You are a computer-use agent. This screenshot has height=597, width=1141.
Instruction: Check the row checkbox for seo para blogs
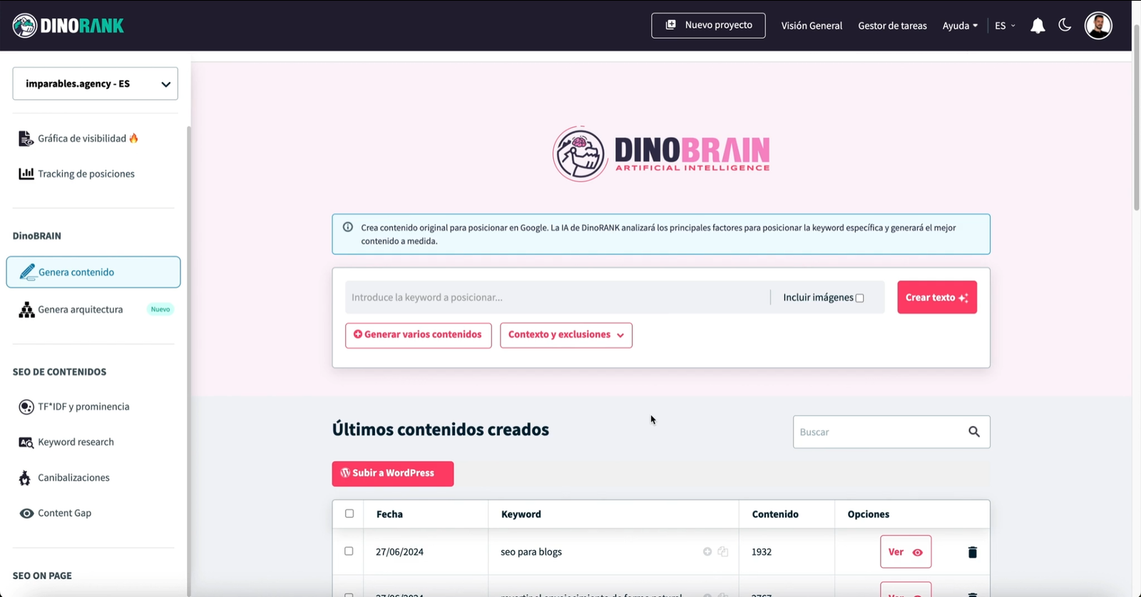click(349, 551)
